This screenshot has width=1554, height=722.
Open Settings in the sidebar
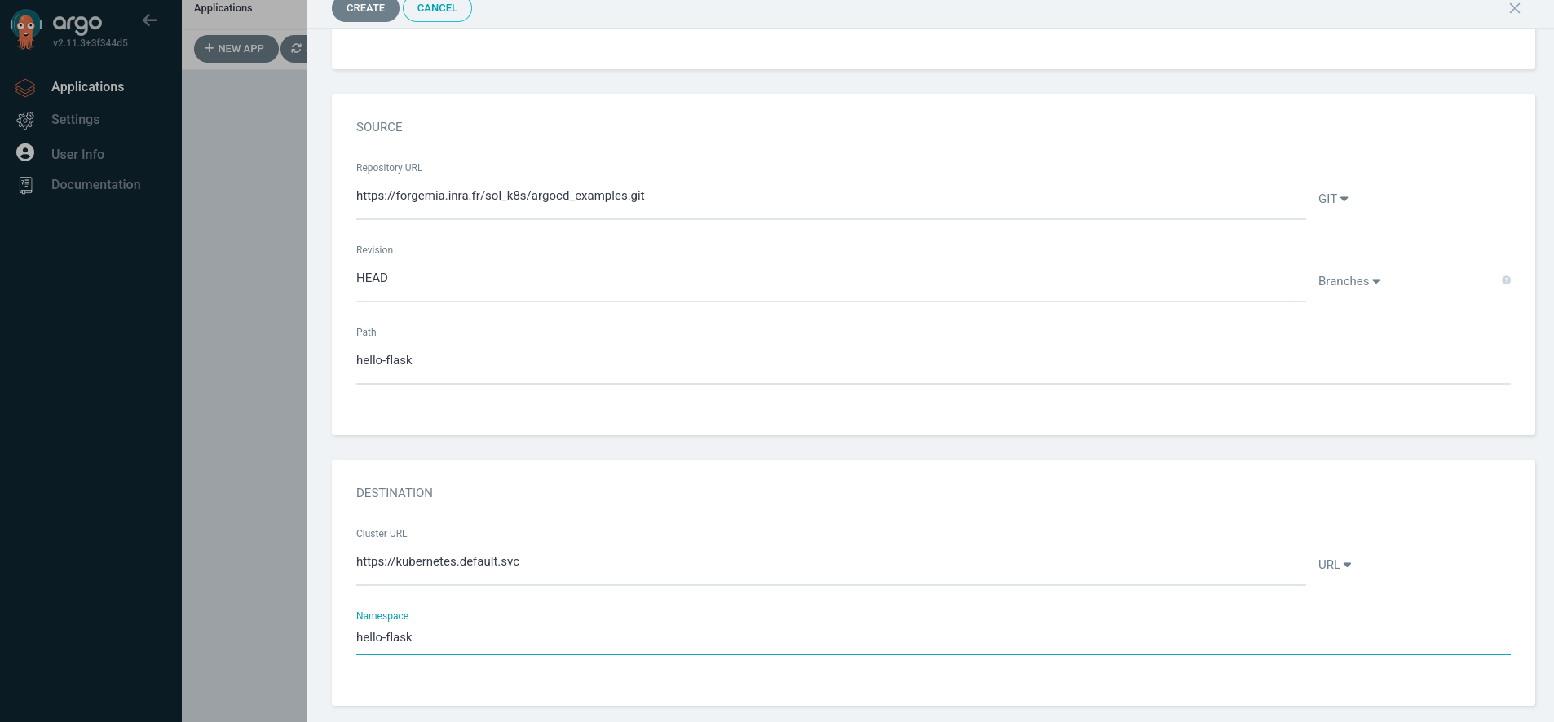pos(75,120)
